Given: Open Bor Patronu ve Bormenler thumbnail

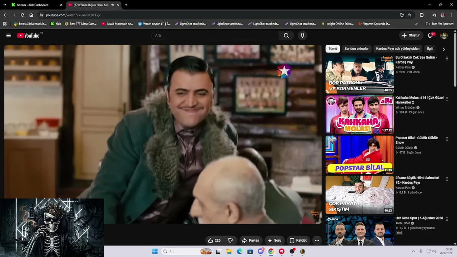Looking at the screenshot, I should point(360,74).
